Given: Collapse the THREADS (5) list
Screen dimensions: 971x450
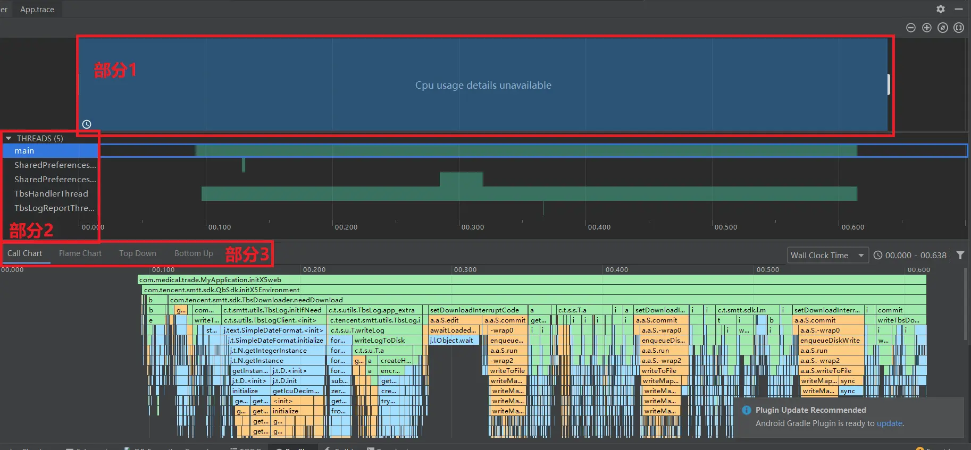Looking at the screenshot, I should (9, 138).
